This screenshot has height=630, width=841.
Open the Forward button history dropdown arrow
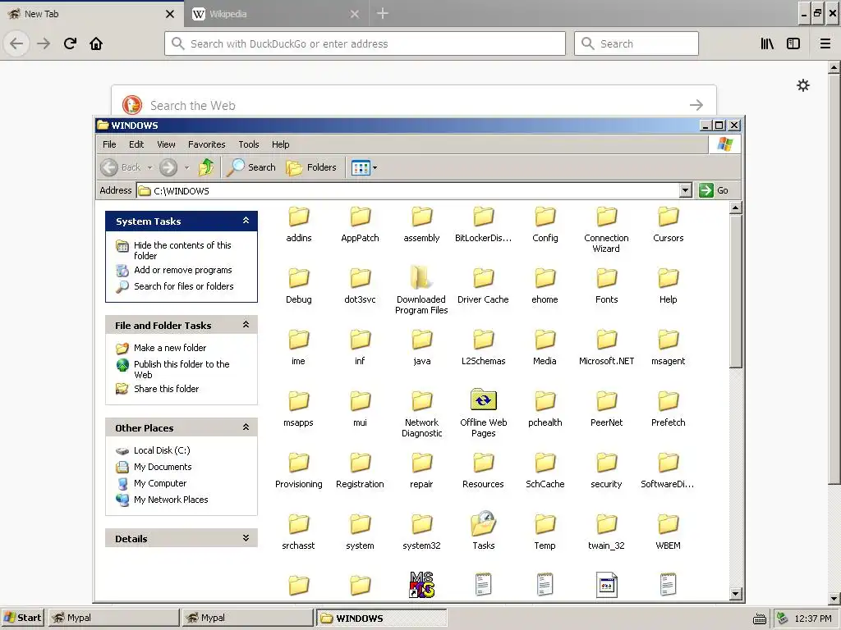tap(186, 167)
